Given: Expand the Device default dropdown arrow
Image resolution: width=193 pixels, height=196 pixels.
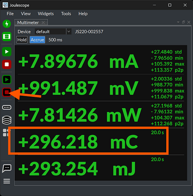Looking at the screenshot, I should [x=69, y=31].
